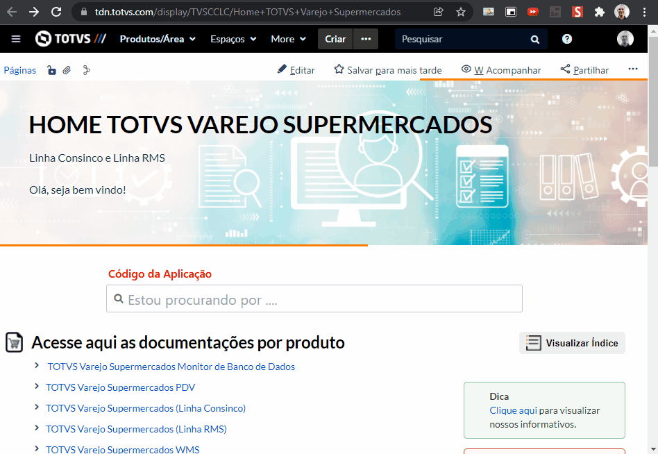658x454 pixels.
Task: Open Chrome profile avatar in toolbar
Action: pos(622,12)
